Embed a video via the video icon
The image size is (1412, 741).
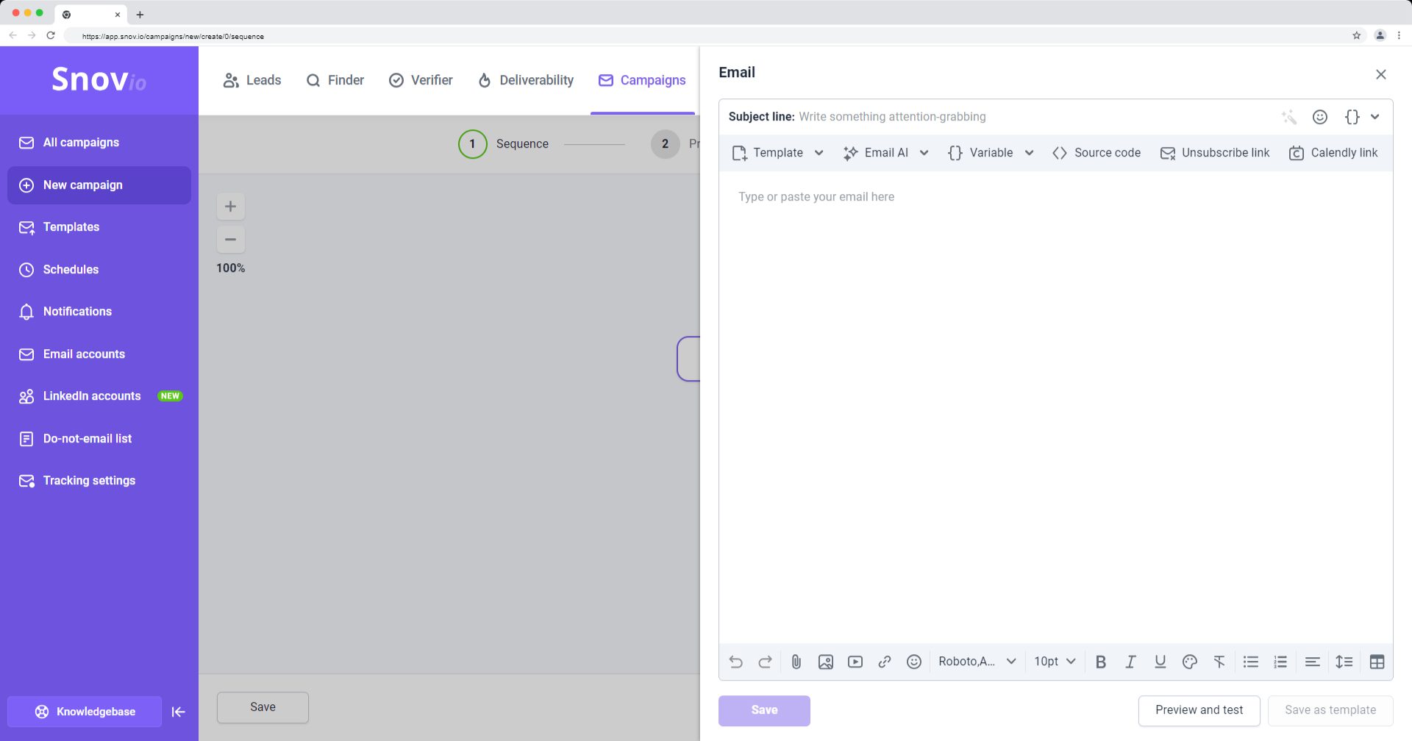click(x=855, y=662)
